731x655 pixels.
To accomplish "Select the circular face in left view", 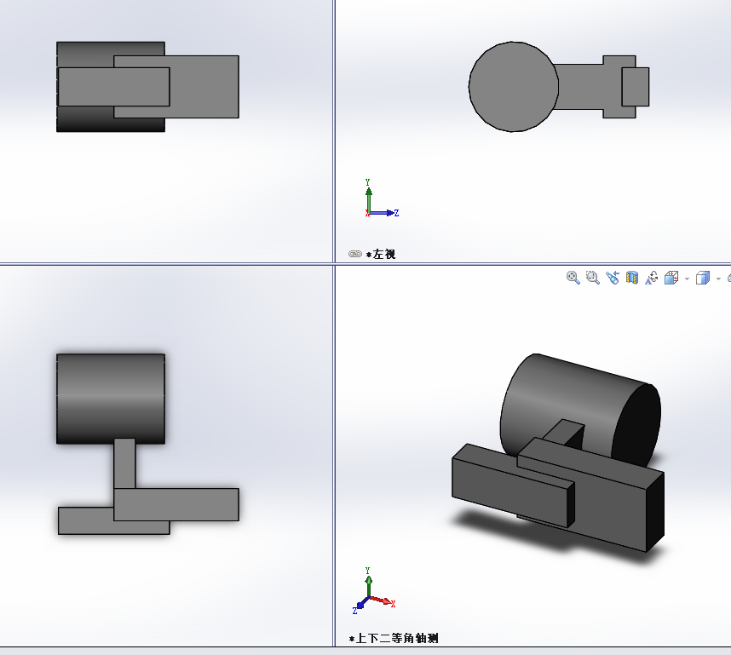I will [514, 87].
